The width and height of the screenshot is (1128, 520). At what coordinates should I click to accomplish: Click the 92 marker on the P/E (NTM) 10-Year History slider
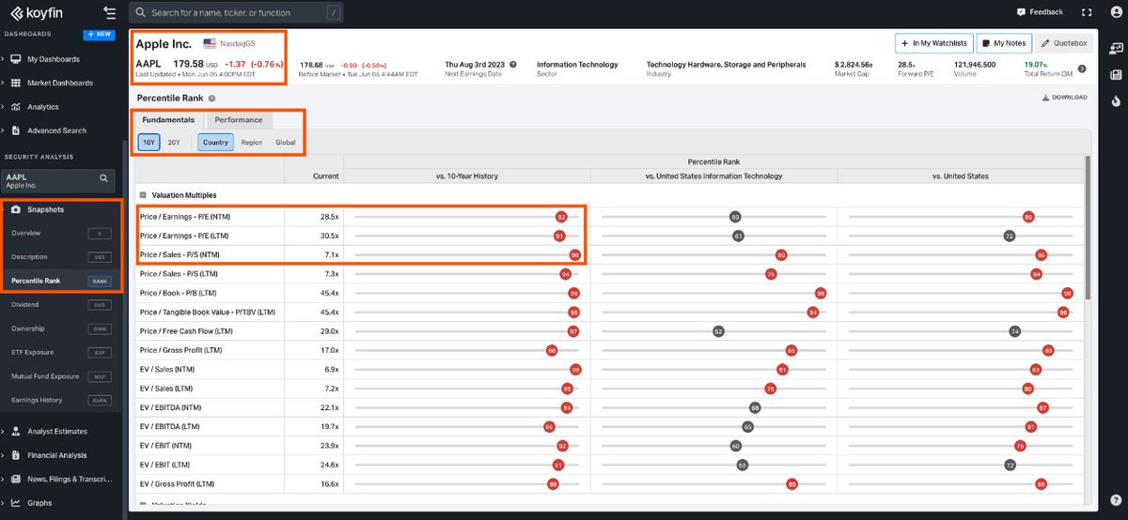pos(561,217)
